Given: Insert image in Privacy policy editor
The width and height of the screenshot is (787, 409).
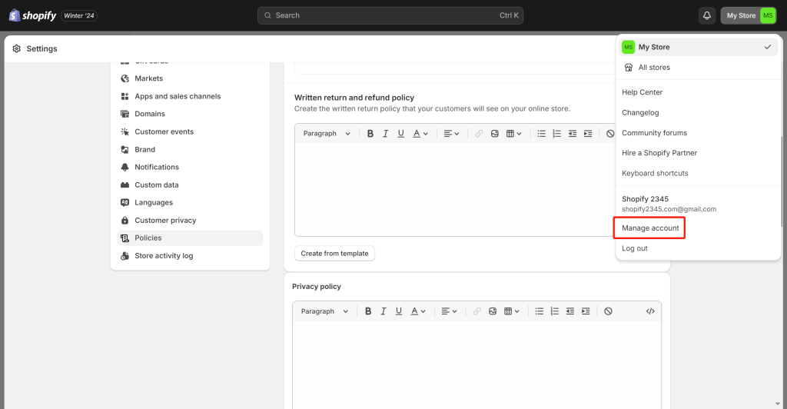Looking at the screenshot, I should coord(493,311).
